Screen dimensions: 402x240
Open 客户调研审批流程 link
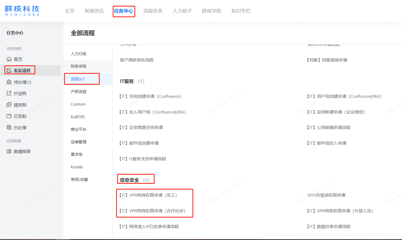pyautogui.click(x=137, y=60)
